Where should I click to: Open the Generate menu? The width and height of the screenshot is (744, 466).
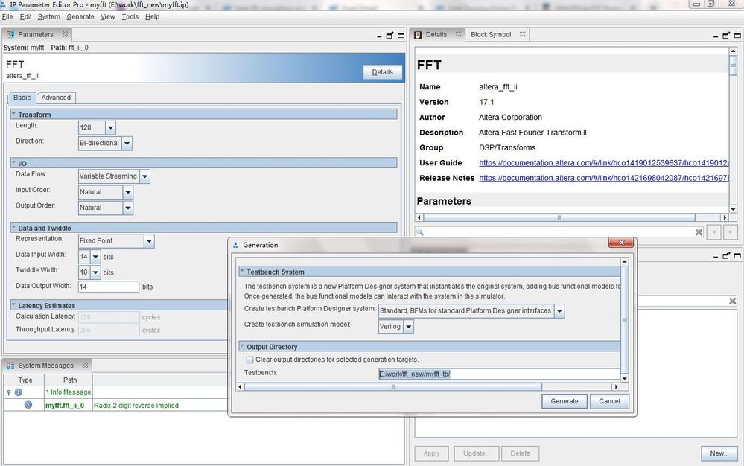80,16
